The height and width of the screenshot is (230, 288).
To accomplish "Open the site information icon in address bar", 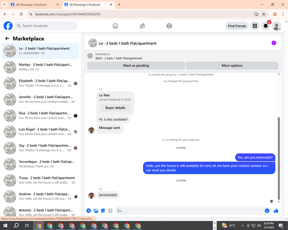I will coord(31,14).
